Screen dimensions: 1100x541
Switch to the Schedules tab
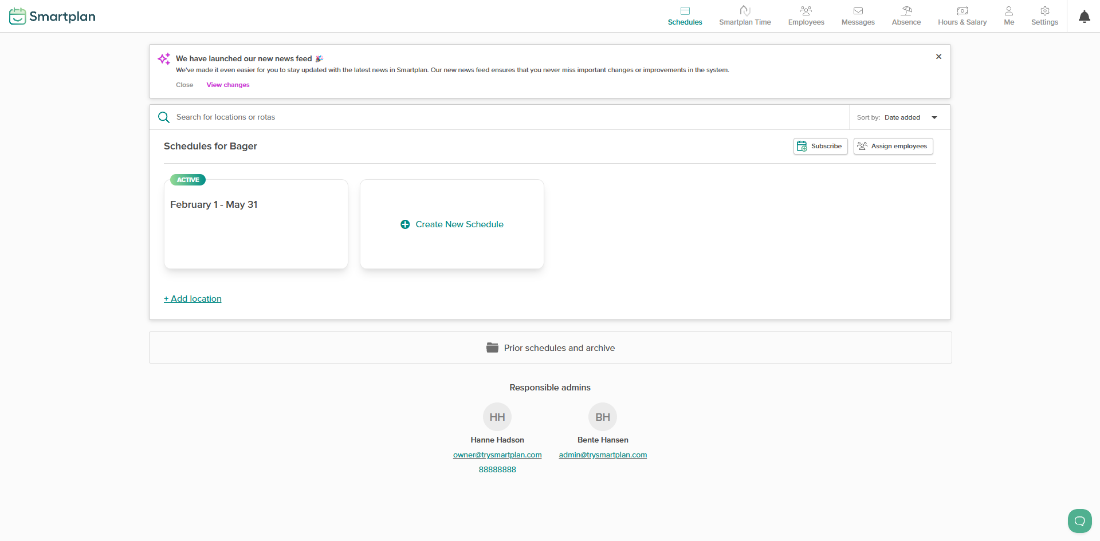tap(685, 16)
